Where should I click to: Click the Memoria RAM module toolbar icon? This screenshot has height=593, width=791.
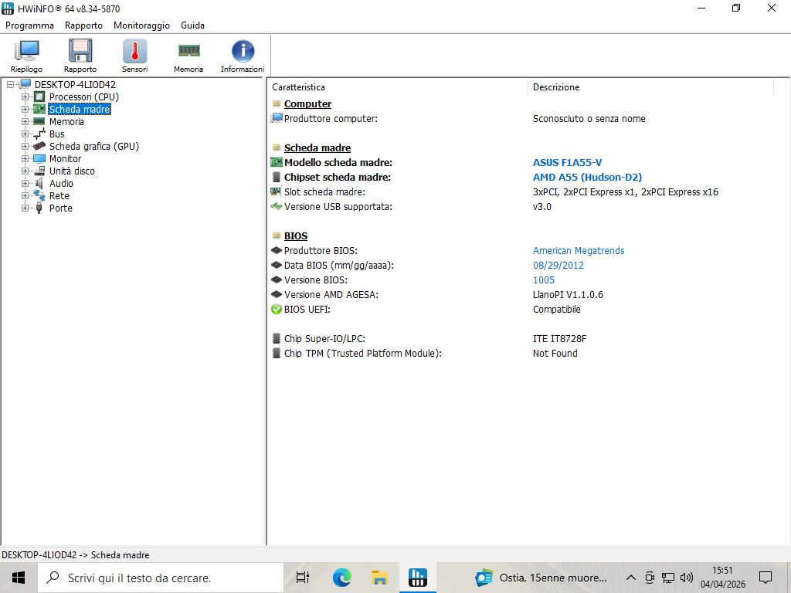pos(188,56)
